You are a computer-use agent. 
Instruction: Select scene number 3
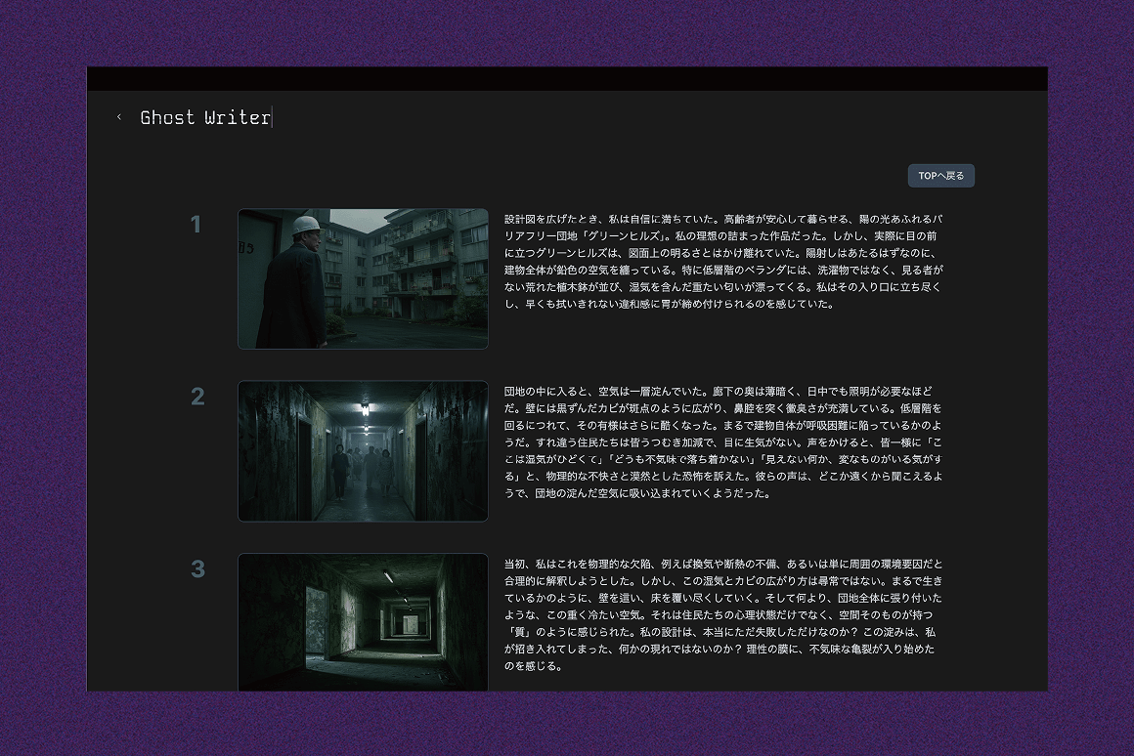click(197, 568)
